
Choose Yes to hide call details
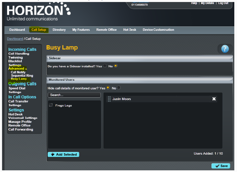[x=108, y=88]
